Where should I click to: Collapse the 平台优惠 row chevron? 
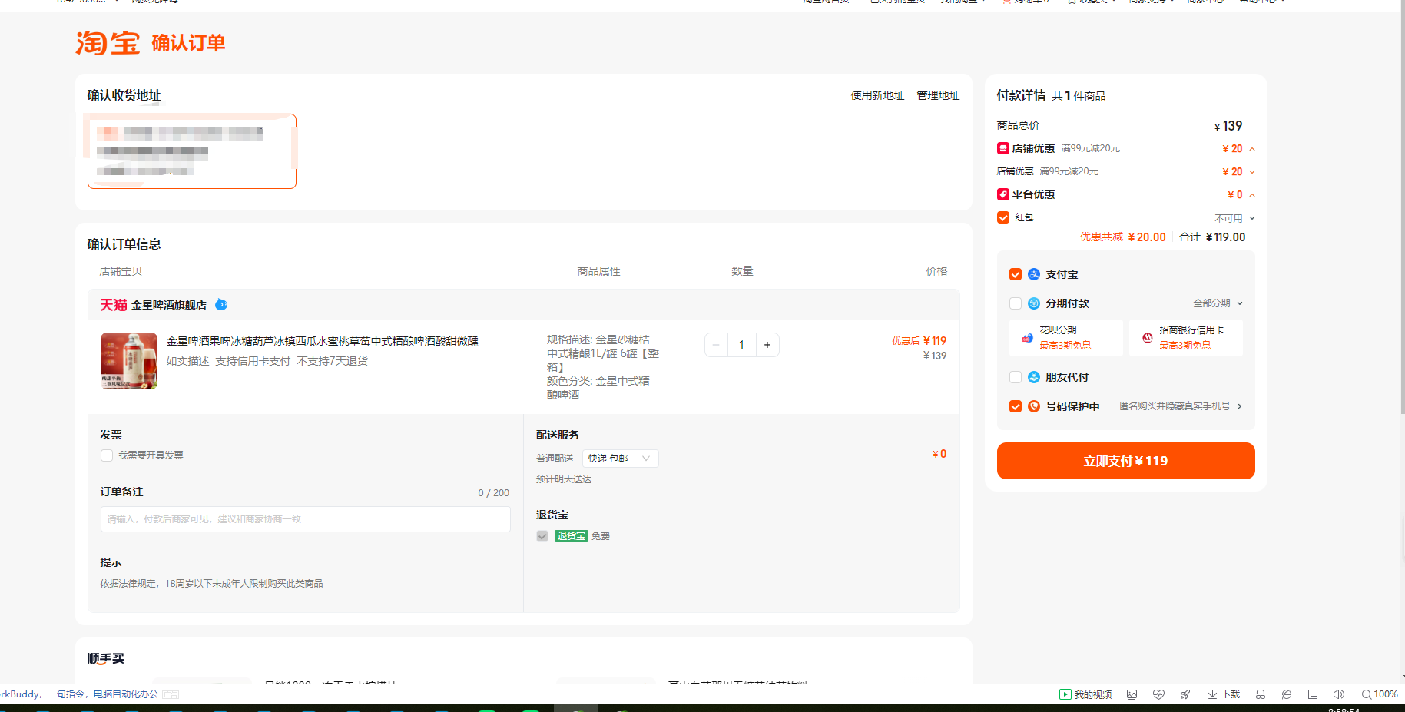point(1252,195)
